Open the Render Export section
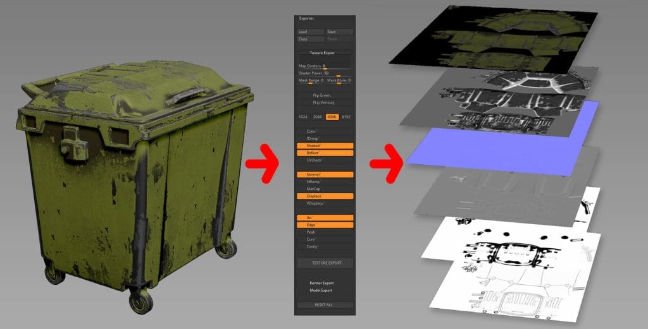This screenshot has height=329, width=648. [321, 283]
